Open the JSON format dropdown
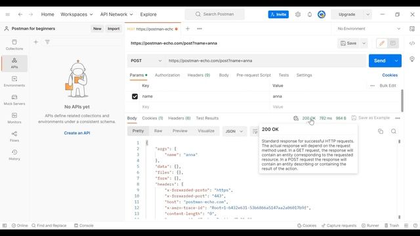The width and height of the screenshot is (420, 236). [x=234, y=131]
